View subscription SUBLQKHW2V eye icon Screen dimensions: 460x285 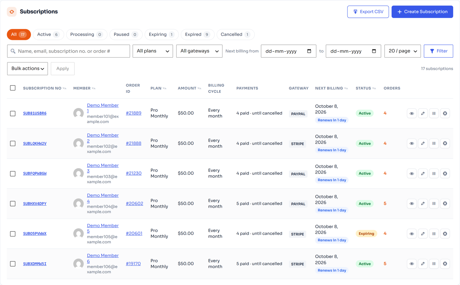(x=412, y=143)
